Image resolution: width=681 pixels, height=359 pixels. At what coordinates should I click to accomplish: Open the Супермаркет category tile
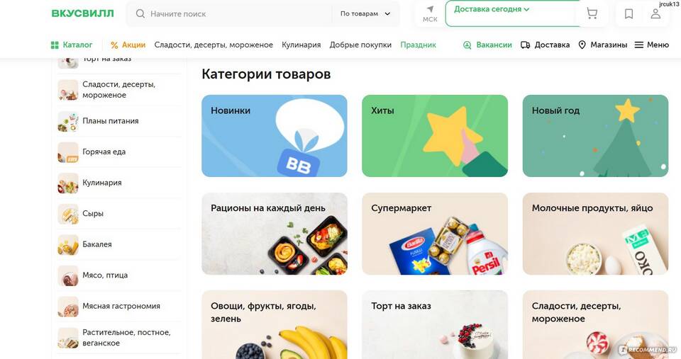tap(435, 234)
